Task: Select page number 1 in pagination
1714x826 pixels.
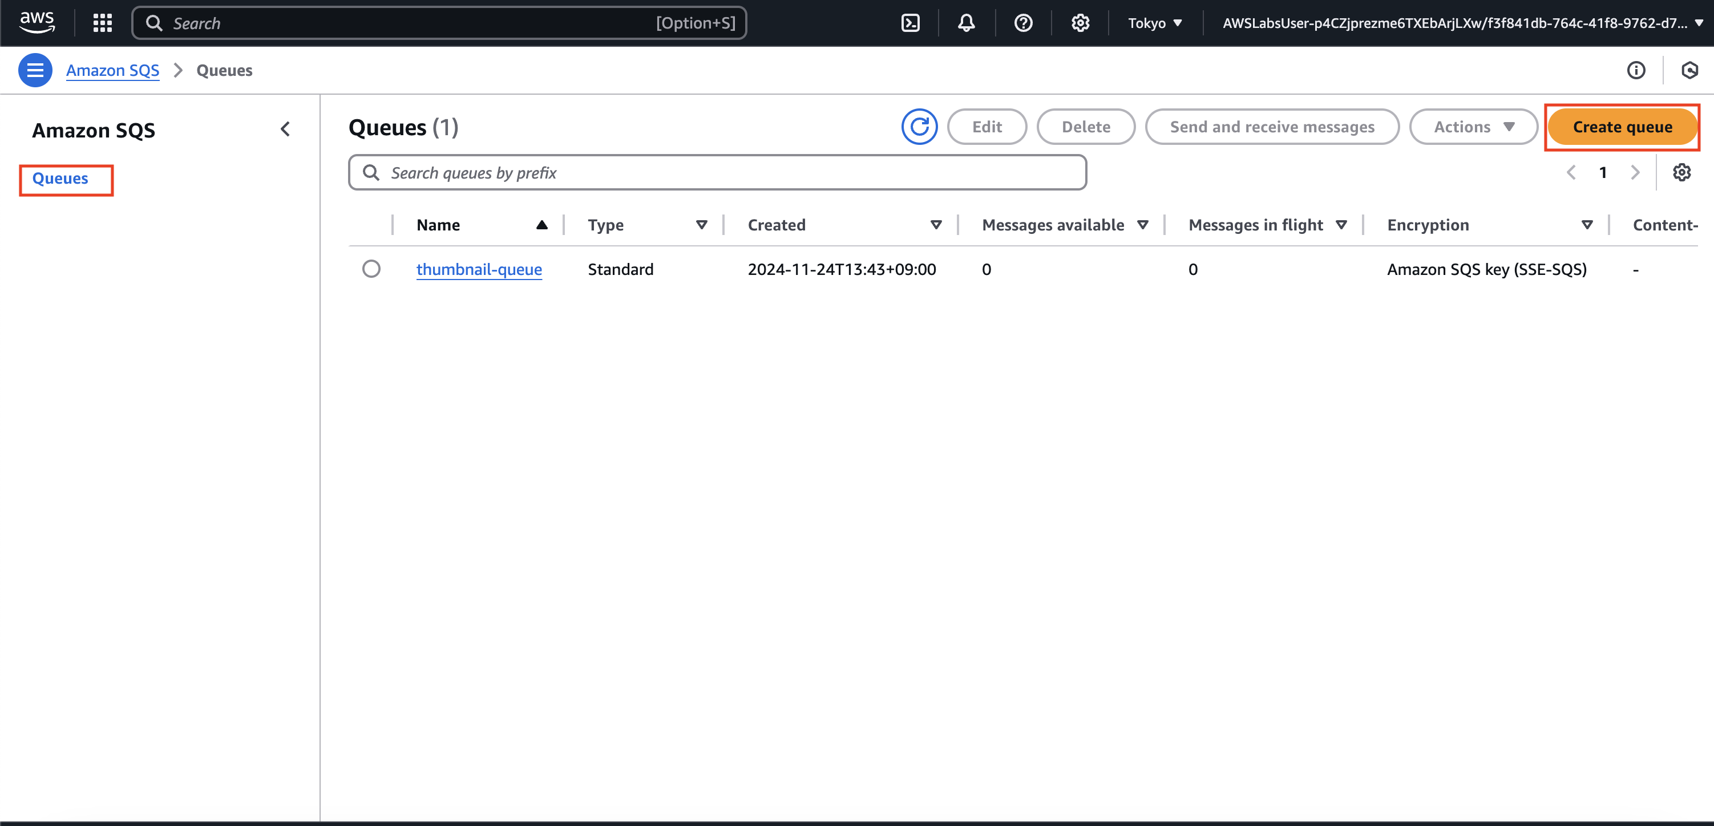Action: 1603,173
